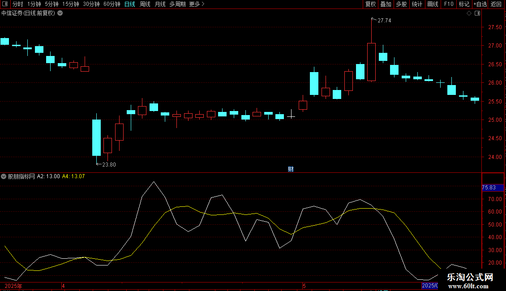Click the 财 financial marker icon
This screenshot has height=291, width=506.
291,169
